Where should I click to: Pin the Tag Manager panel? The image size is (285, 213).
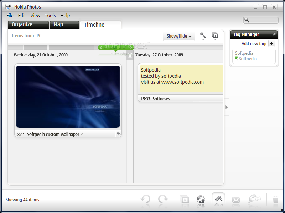pos(274,34)
